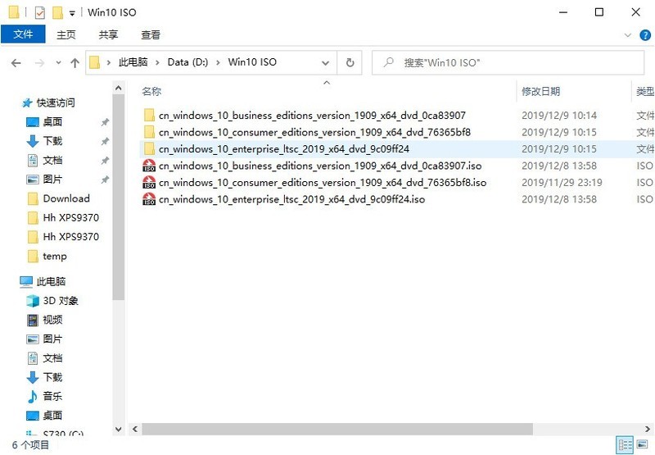Open 图片 under This PC
This screenshot has width=655, height=455.
coord(52,339)
